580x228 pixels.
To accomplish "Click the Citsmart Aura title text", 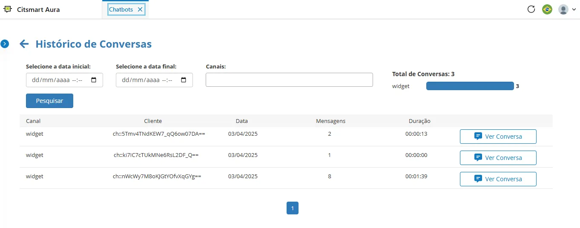I will pyautogui.click(x=38, y=9).
